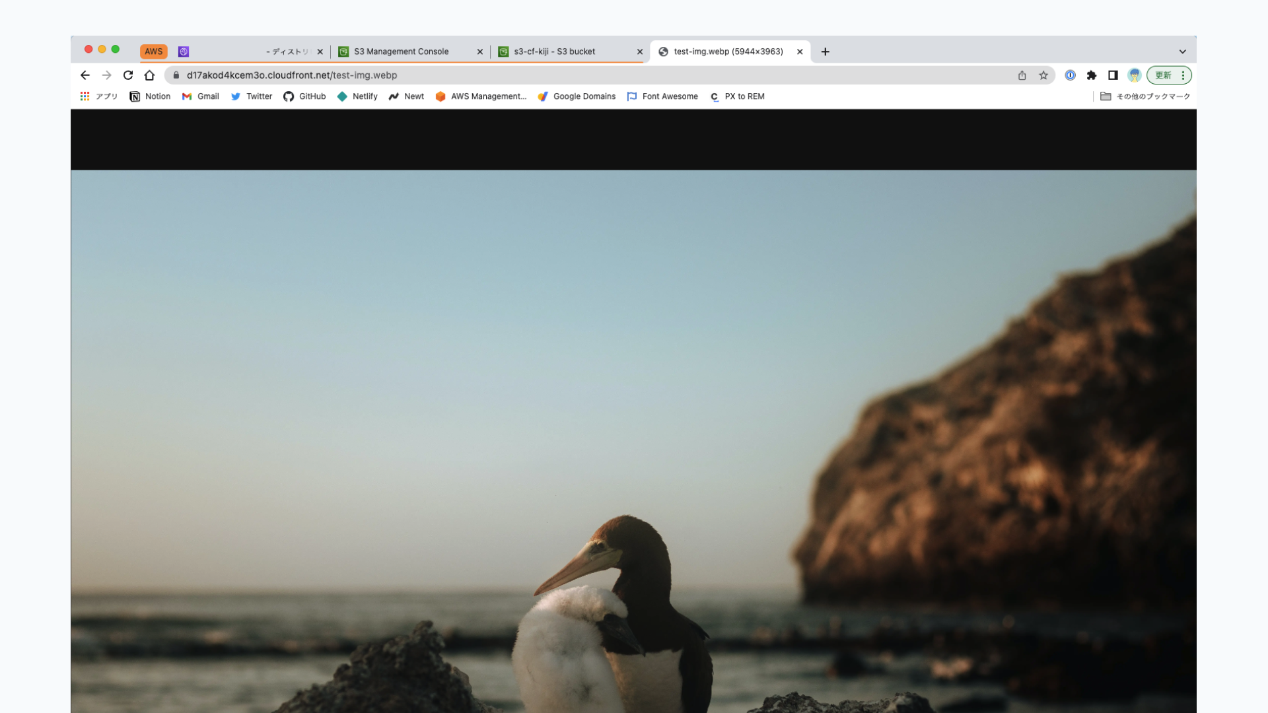Open the Extensions puzzle piece icon

point(1092,75)
